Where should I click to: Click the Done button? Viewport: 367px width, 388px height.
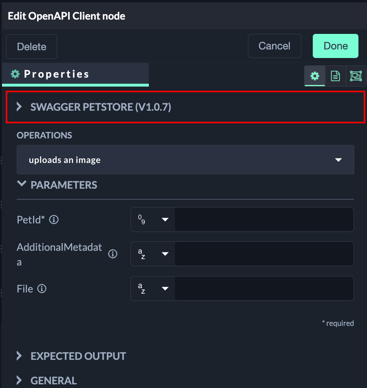point(335,46)
